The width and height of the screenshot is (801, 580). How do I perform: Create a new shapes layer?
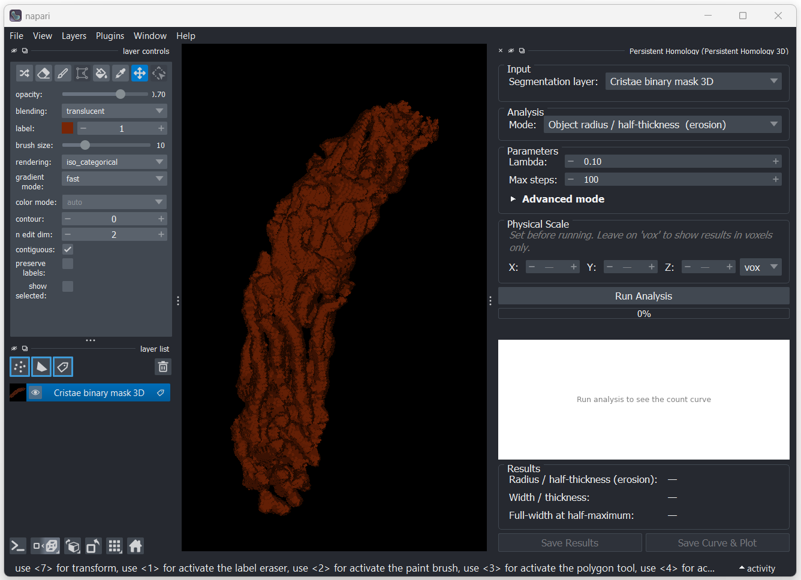click(41, 367)
